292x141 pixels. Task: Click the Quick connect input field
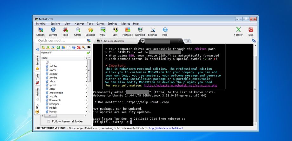pyautogui.click(x=61, y=41)
